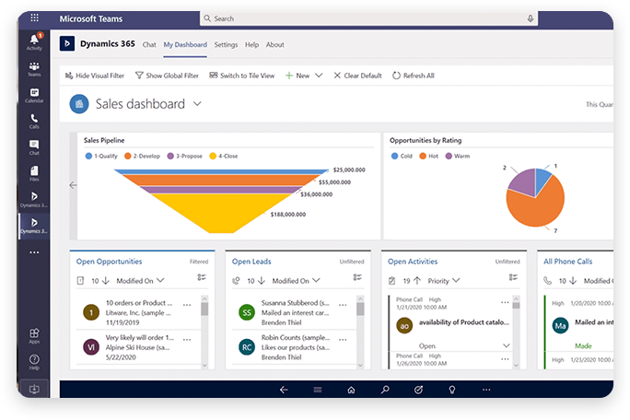630x420 pixels.
Task: Switch to the My Dashboard tab
Action: (x=185, y=44)
